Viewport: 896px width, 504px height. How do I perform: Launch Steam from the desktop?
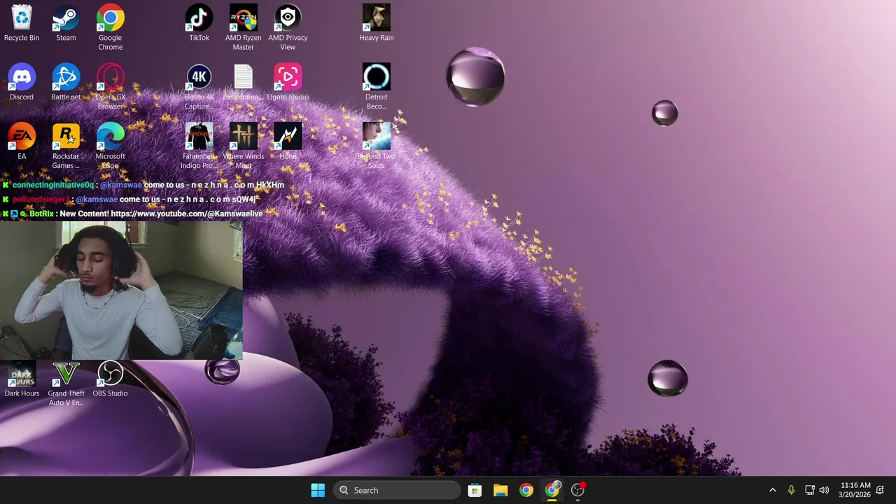(66, 23)
